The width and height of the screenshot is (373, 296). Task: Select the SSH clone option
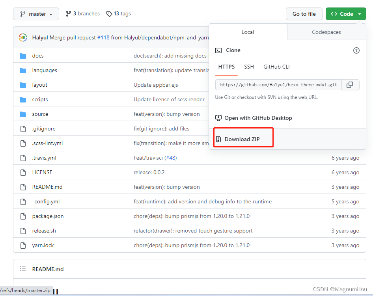(249, 67)
